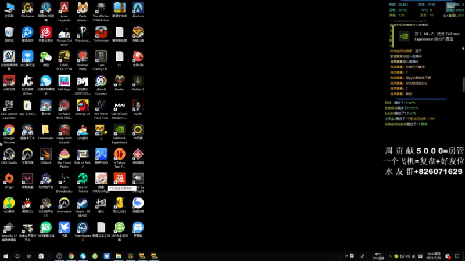Open It Takes Two desktop shortcut
This screenshot has height=261, width=465.
[119, 158]
